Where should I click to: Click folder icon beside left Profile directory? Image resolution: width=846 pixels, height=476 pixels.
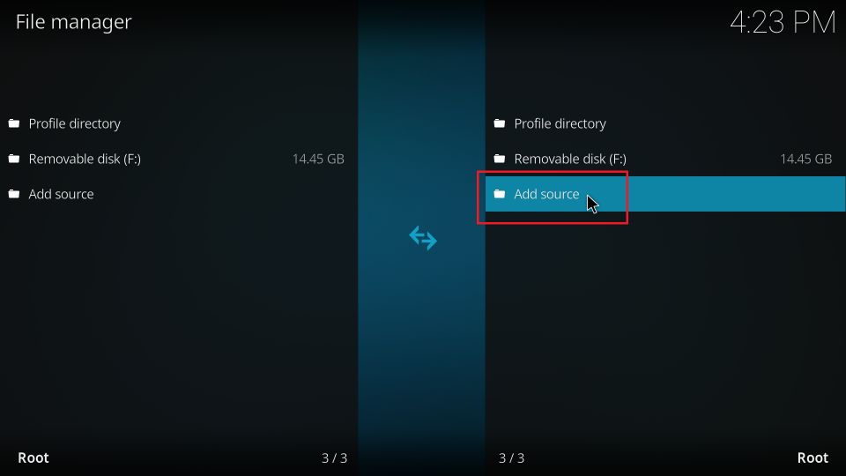pyautogui.click(x=14, y=123)
